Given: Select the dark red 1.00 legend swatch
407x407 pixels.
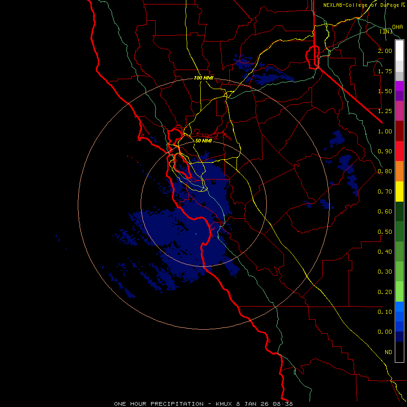Looking at the screenshot, I should click(x=399, y=131).
